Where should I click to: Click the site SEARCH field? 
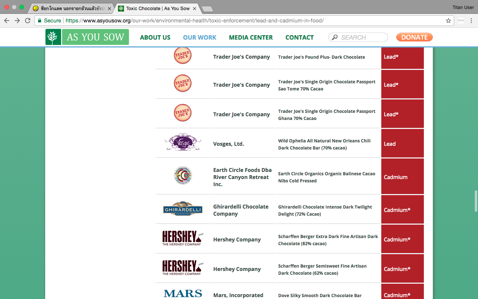pyautogui.click(x=358, y=37)
